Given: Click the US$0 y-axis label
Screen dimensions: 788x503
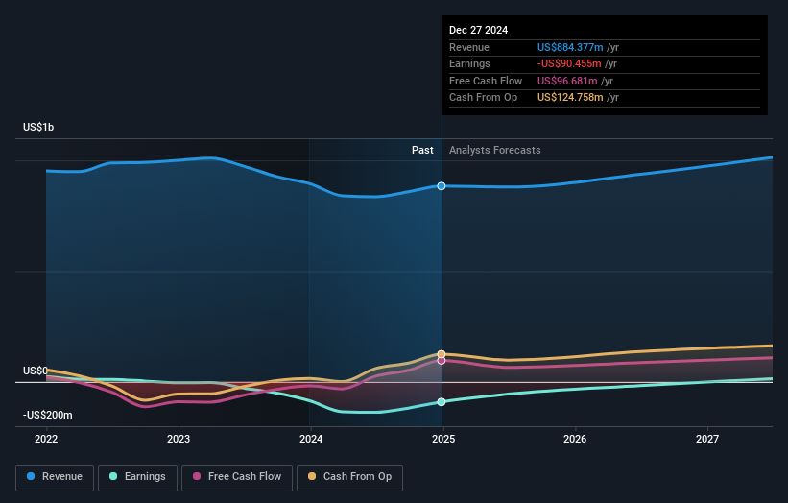Looking at the screenshot, I should 36,371.
